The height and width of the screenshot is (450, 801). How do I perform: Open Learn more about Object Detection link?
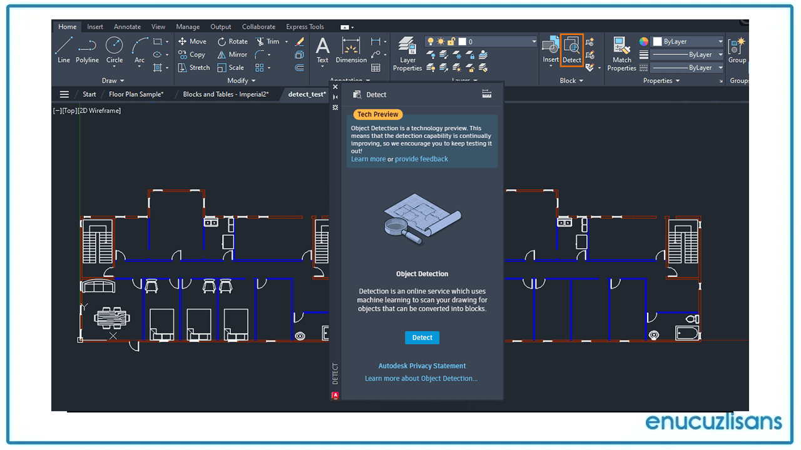(421, 378)
